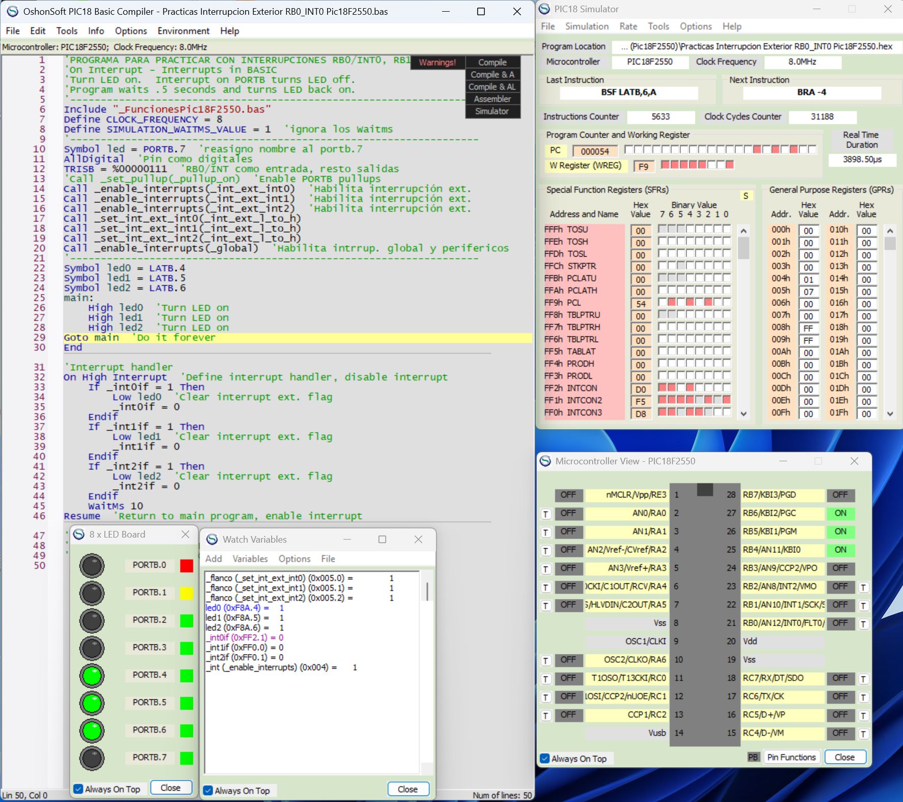Toggle T button for RB2/AN8/INT2 pin
Screen dimensions: 903x802
[864, 587]
